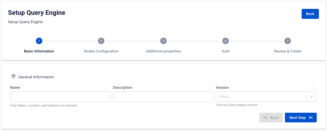The image size is (327, 131).
Task: Switch to Nodes Configuration step
Action: pyautogui.click(x=101, y=51)
